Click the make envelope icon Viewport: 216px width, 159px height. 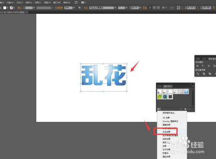[x=163, y=8]
